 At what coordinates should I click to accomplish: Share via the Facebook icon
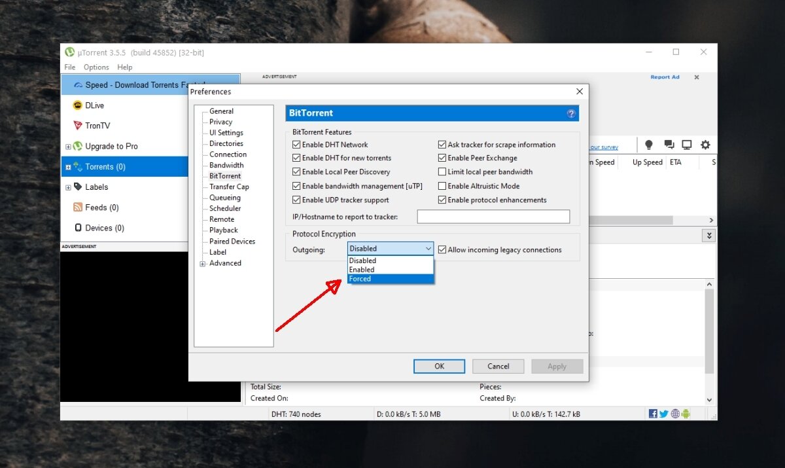[x=652, y=413]
